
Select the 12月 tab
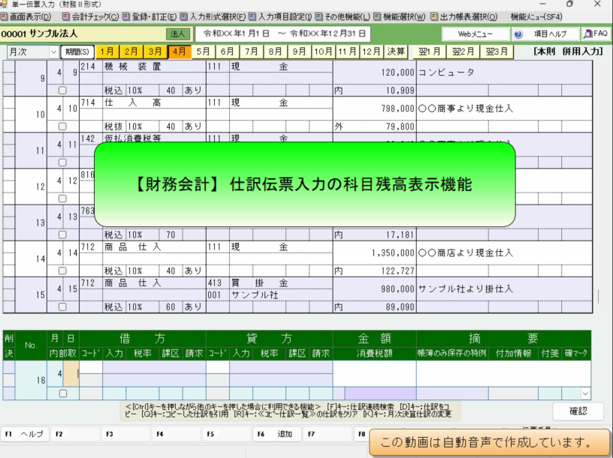pos(371,52)
